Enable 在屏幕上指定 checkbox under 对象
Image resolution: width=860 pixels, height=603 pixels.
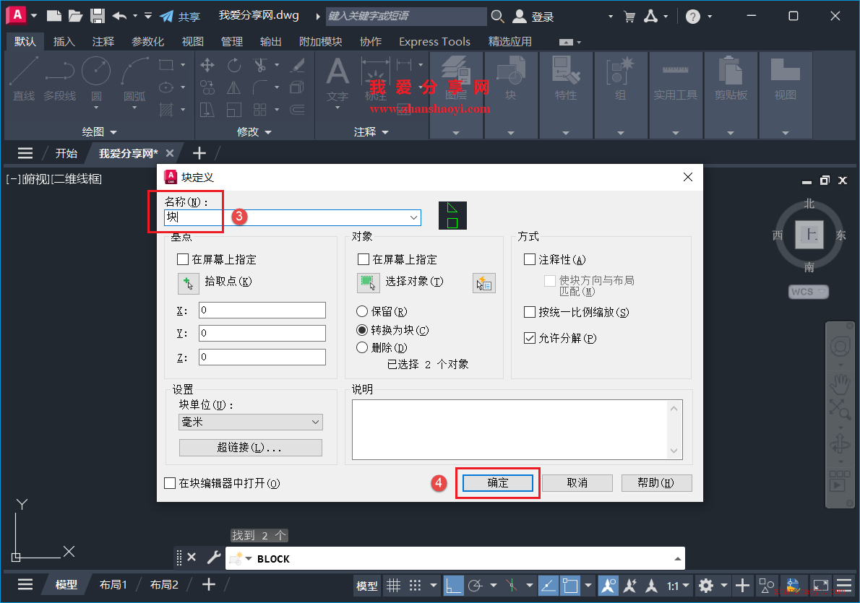[x=363, y=259]
